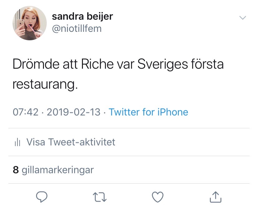Tap the @niotillfem handle
The image size is (258, 207).
76,29
